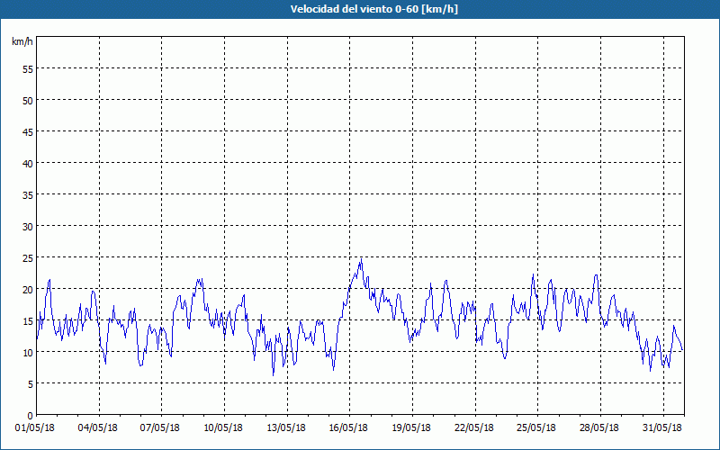Click the 31/05/18 date label
Viewport: 720px width, 450px height.
coord(662,427)
